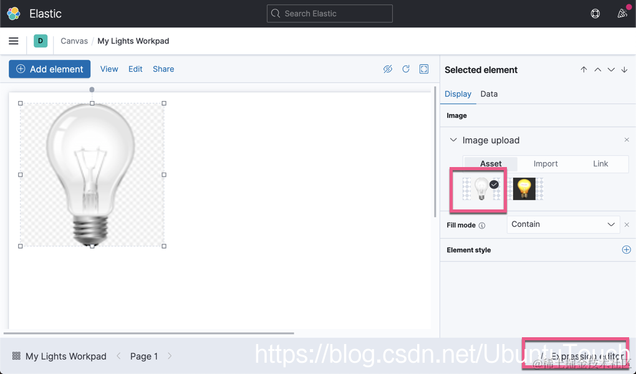636x374 pixels.
Task: Focus the Search Elastic field
Action: [x=330, y=13]
